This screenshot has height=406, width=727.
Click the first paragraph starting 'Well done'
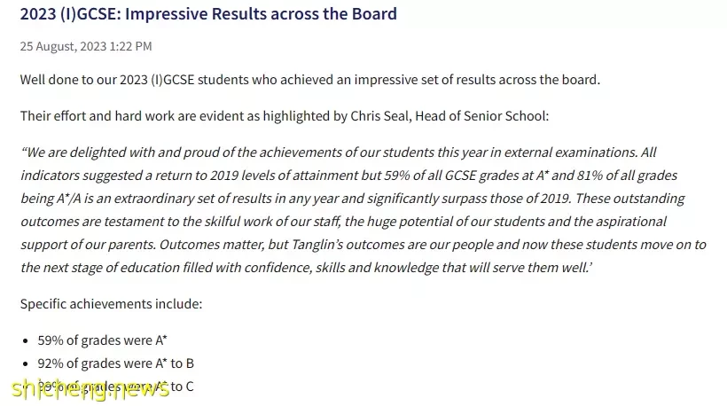pos(309,80)
